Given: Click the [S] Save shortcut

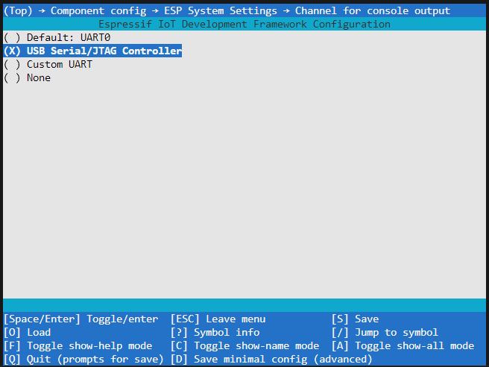Looking at the screenshot, I should pyautogui.click(x=355, y=319).
